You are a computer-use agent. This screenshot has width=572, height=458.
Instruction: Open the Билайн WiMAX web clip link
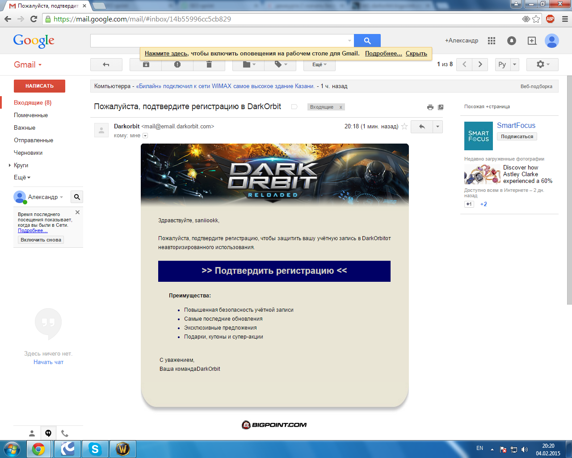tap(225, 86)
